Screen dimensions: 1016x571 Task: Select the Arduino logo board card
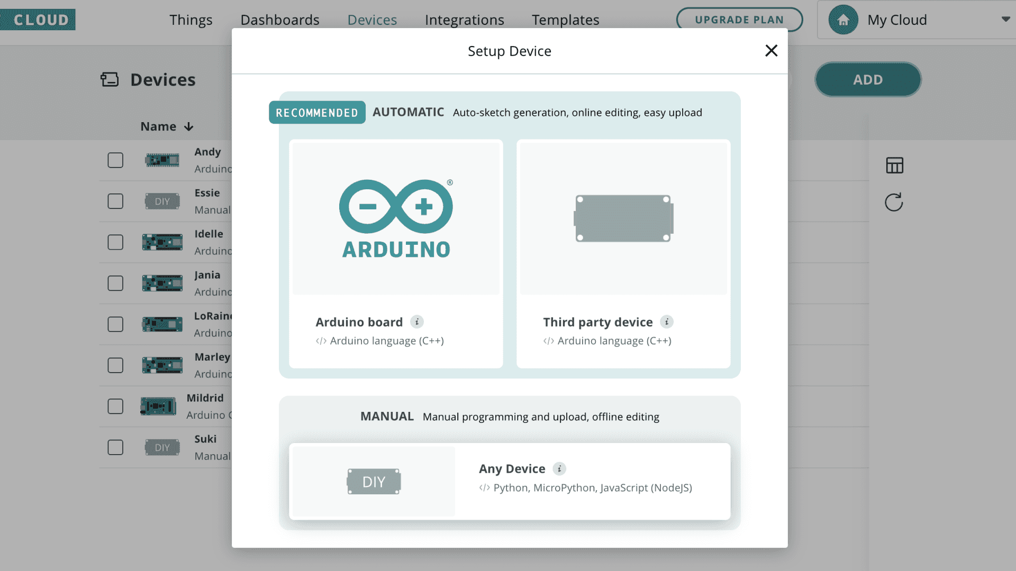396,219
